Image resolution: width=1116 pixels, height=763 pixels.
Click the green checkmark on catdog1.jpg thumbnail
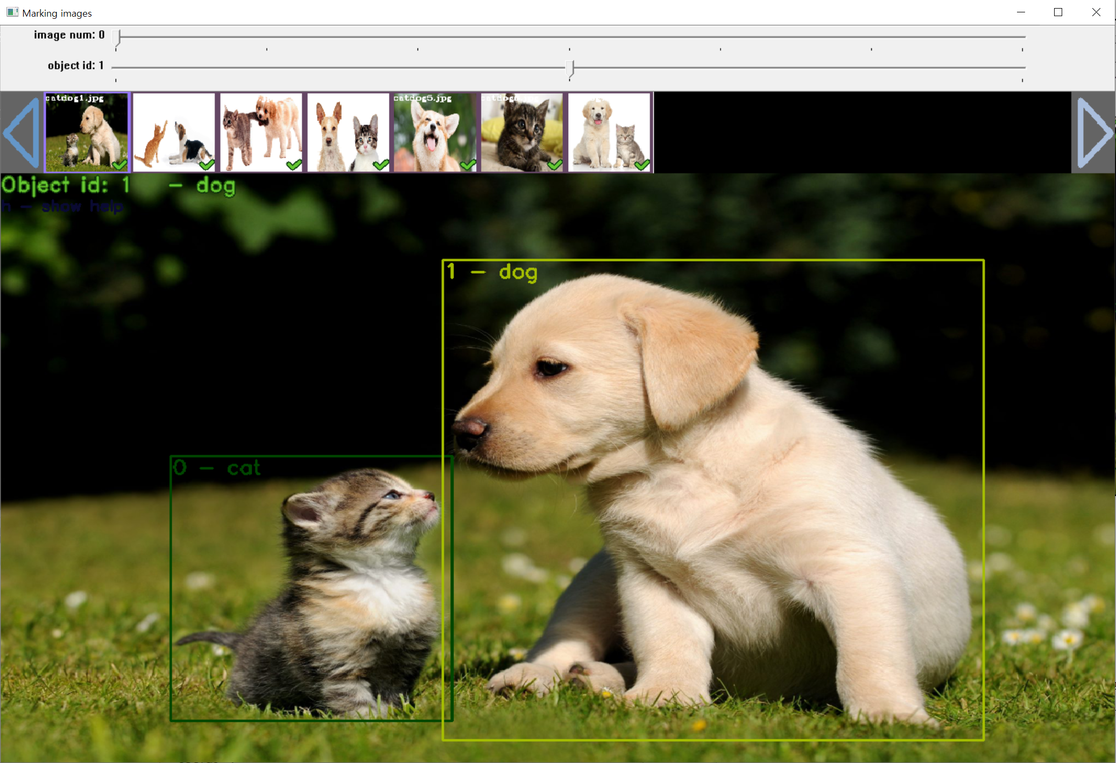pyautogui.click(x=120, y=165)
